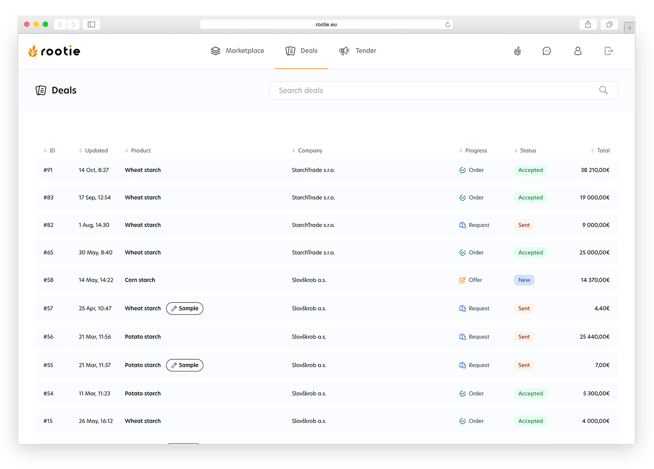654x469 pixels.
Task: Toggle the browser sidebar button
Action: click(x=91, y=24)
